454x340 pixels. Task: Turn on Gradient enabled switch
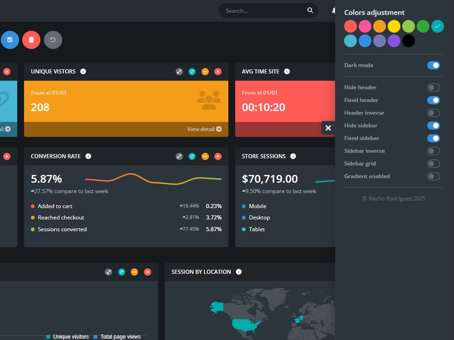434,176
